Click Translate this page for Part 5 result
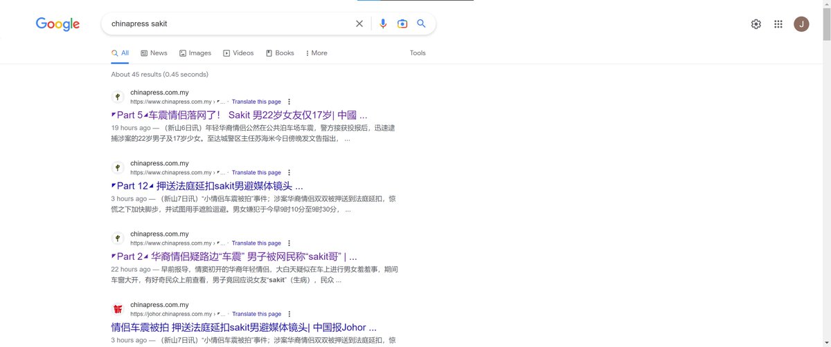 (x=256, y=102)
